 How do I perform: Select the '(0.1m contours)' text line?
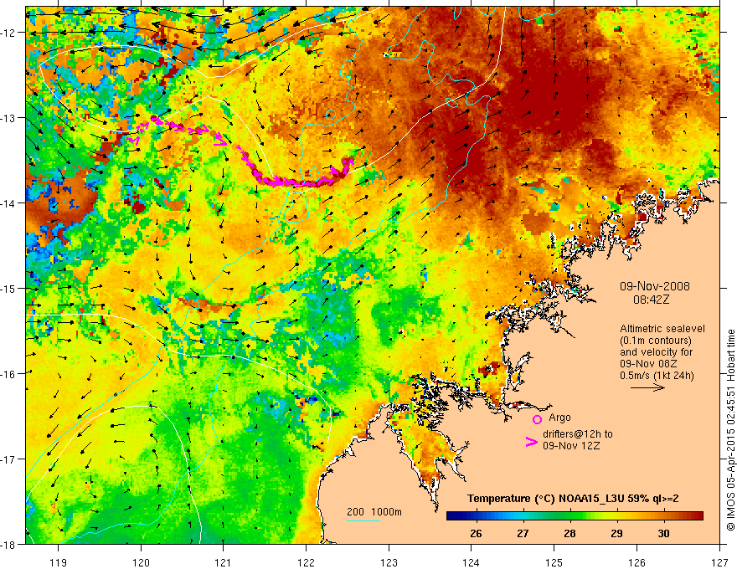[656, 341]
